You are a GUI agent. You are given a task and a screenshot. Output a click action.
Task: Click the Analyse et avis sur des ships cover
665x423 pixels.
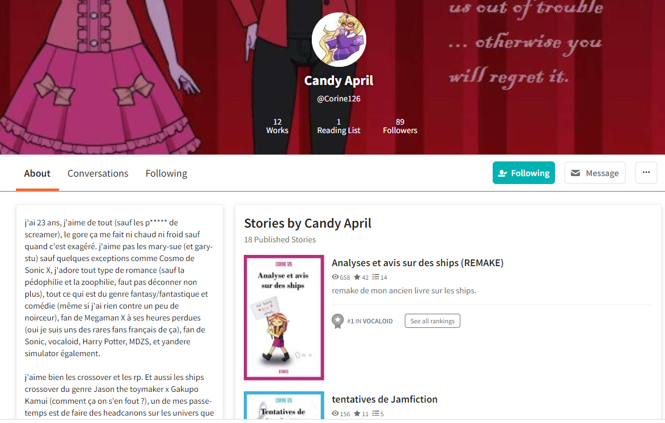coord(283,318)
